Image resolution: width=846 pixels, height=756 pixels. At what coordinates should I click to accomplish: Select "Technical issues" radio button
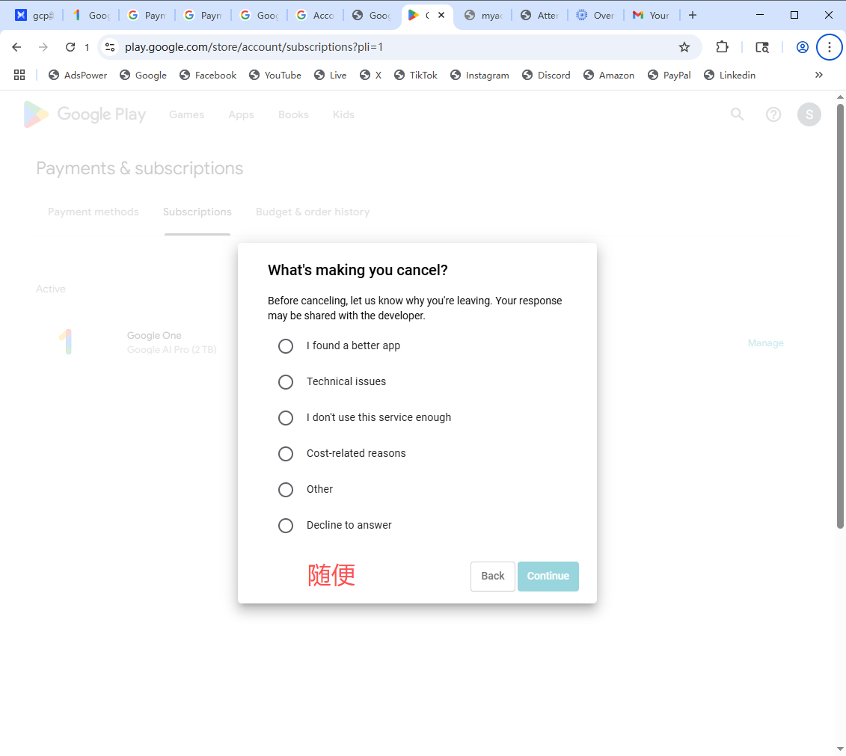(286, 382)
